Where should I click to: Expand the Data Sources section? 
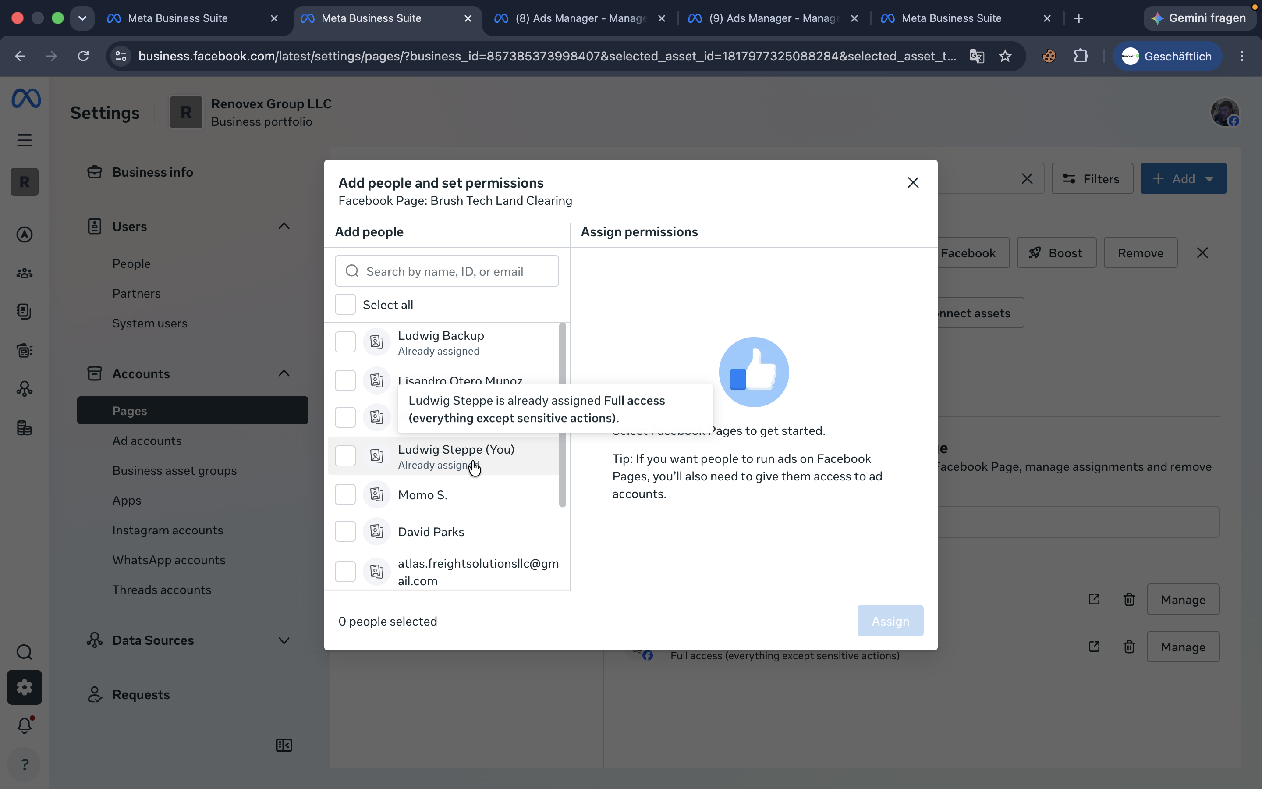[284, 640]
